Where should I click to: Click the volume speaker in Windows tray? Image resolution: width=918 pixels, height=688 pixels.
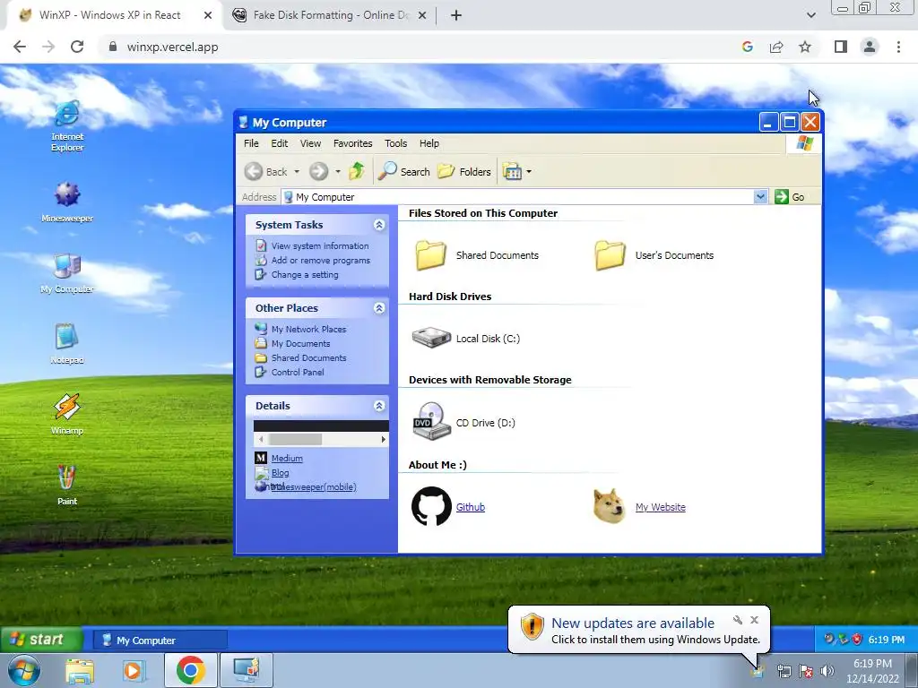pos(827,671)
